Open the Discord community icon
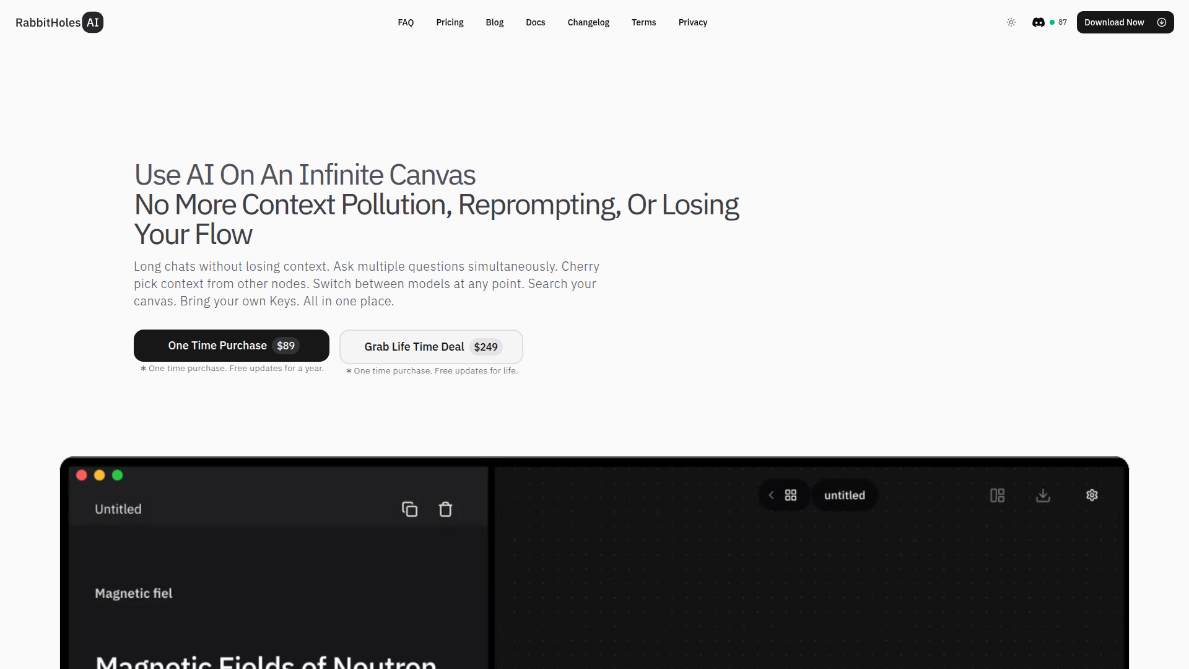Image resolution: width=1189 pixels, height=669 pixels. coord(1039,22)
